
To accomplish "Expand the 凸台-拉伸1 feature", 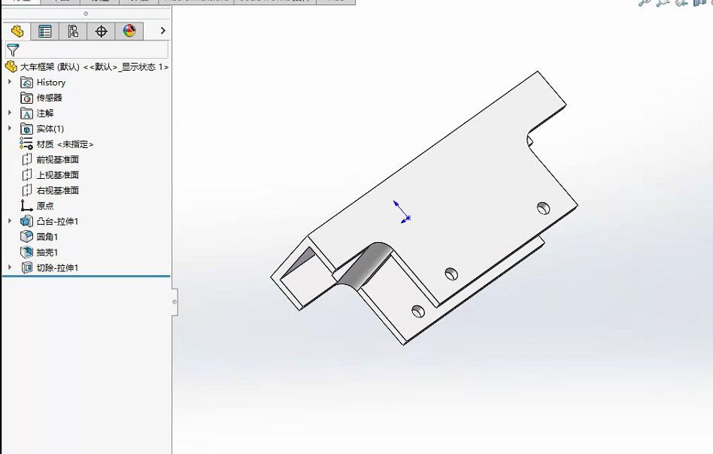I will point(10,221).
